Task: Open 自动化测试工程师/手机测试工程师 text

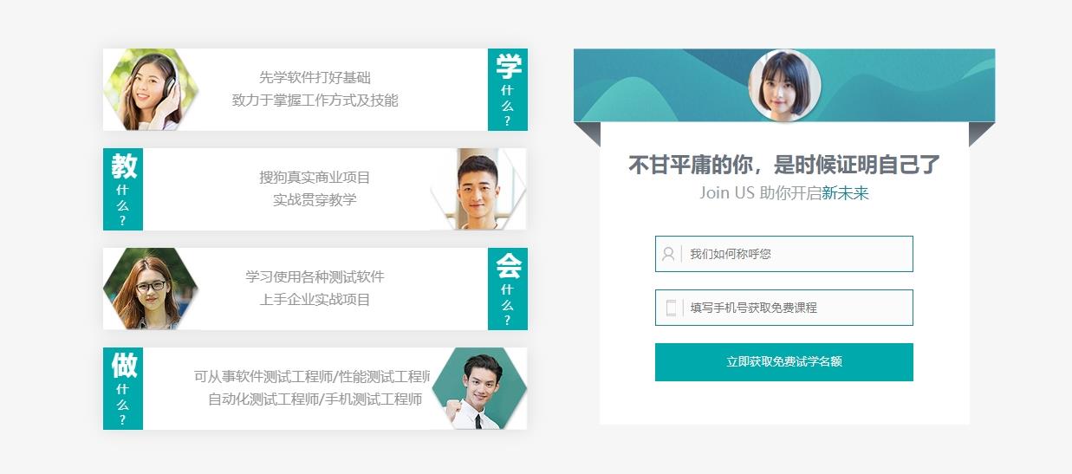Action: [315, 399]
